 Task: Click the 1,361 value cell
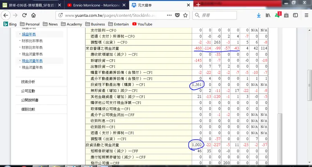coord(197,85)
